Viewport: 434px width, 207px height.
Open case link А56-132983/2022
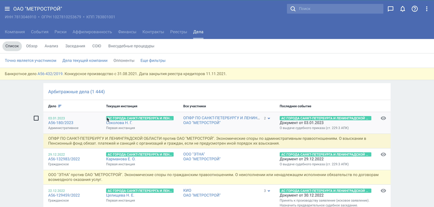64,159
